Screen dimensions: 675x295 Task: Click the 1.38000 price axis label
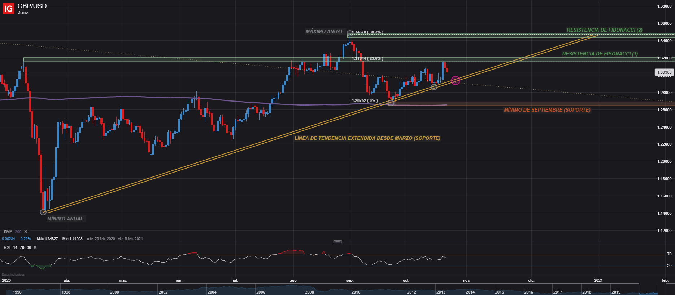tap(664, 6)
